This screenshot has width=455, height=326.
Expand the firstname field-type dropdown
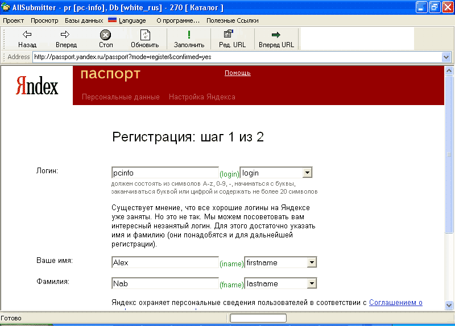pos(312,263)
